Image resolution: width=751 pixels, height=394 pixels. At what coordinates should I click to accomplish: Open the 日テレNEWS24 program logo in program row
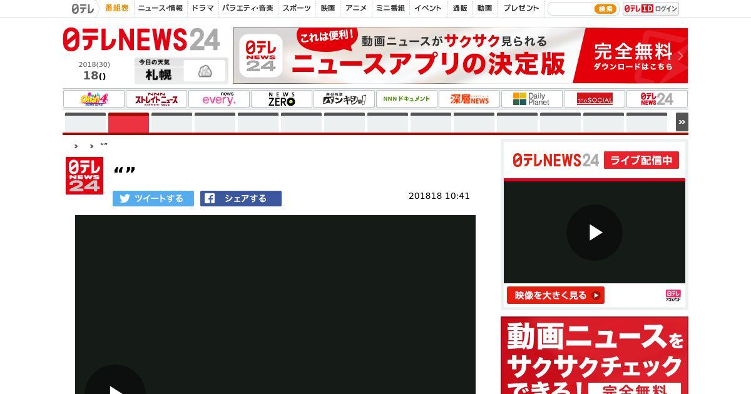[657, 99]
